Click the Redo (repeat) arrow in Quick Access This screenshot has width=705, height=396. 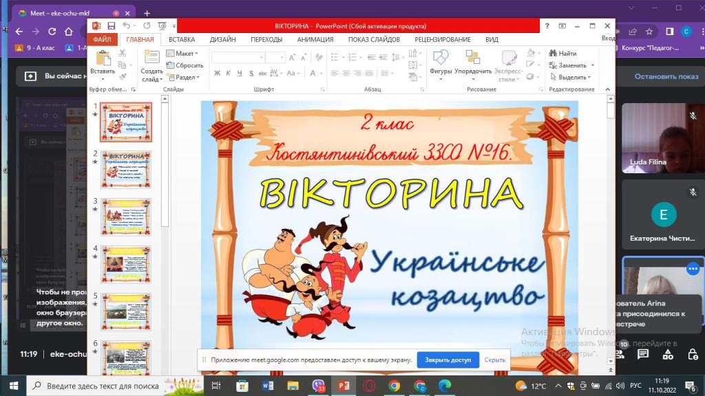(x=147, y=26)
